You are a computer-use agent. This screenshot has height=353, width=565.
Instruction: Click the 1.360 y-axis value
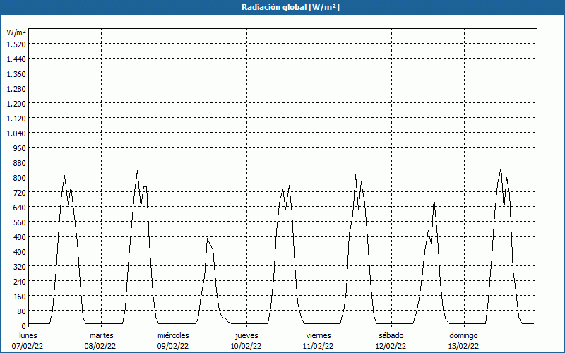coord(16,74)
